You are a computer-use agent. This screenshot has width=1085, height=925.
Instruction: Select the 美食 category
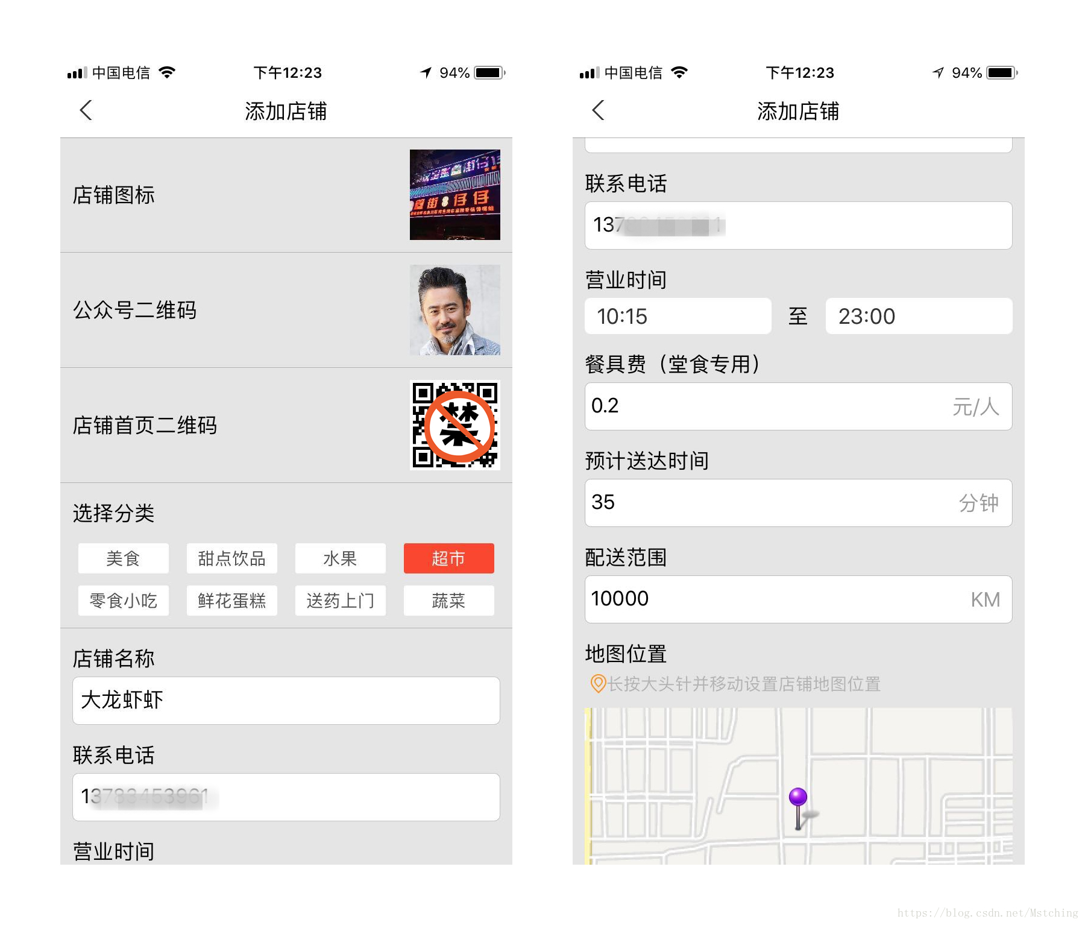point(124,558)
